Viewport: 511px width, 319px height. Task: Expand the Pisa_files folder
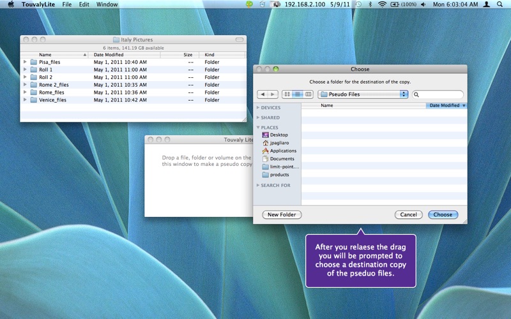(x=25, y=61)
